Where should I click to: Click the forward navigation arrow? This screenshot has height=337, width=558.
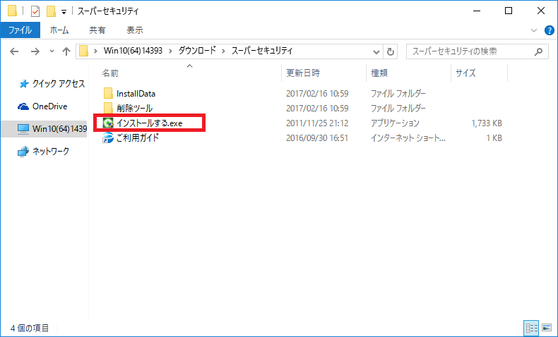coord(35,51)
